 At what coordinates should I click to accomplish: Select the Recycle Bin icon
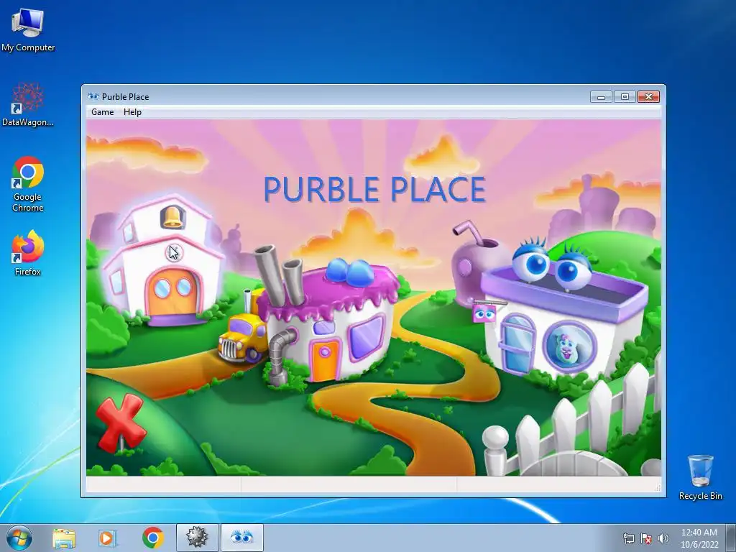tap(700, 477)
